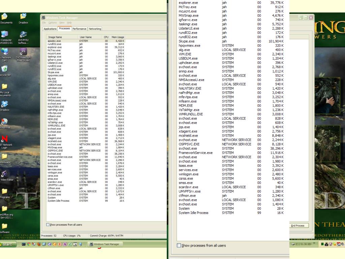The height and width of the screenshot is (259, 345).
Task: Select WMRUNDLL.EXE in the enlarged process list
Action: tap(231, 114)
